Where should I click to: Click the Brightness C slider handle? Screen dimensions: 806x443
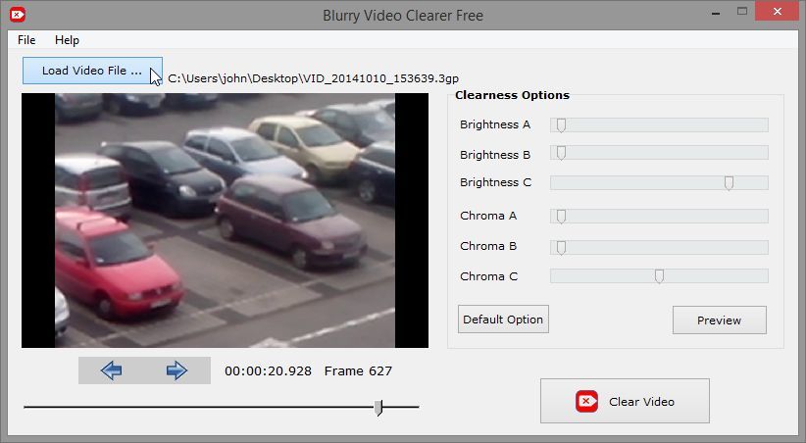coord(729,183)
